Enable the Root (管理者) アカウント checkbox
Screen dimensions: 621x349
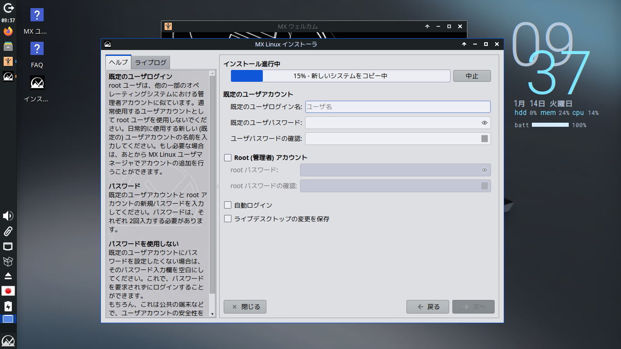point(228,158)
